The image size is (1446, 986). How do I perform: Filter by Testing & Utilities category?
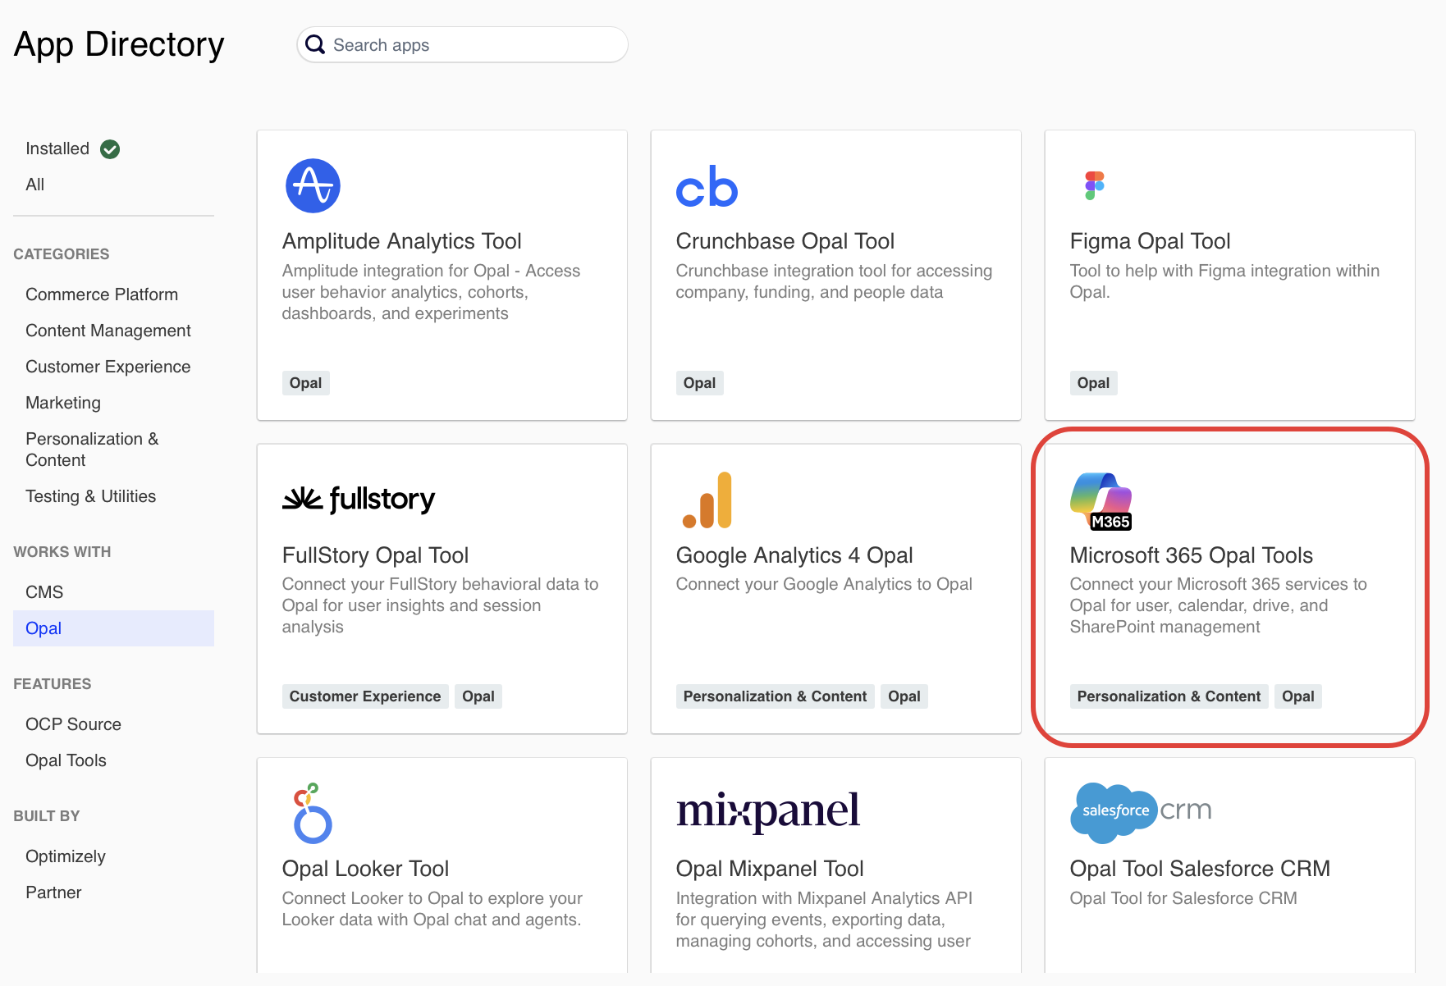(x=90, y=496)
